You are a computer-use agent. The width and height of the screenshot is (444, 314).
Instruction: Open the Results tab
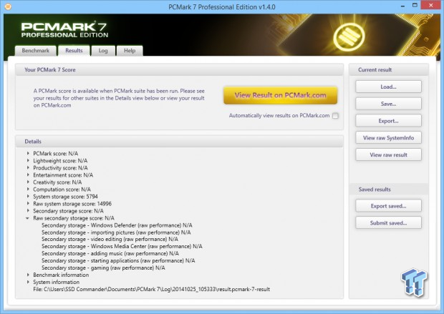(x=74, y=51)
